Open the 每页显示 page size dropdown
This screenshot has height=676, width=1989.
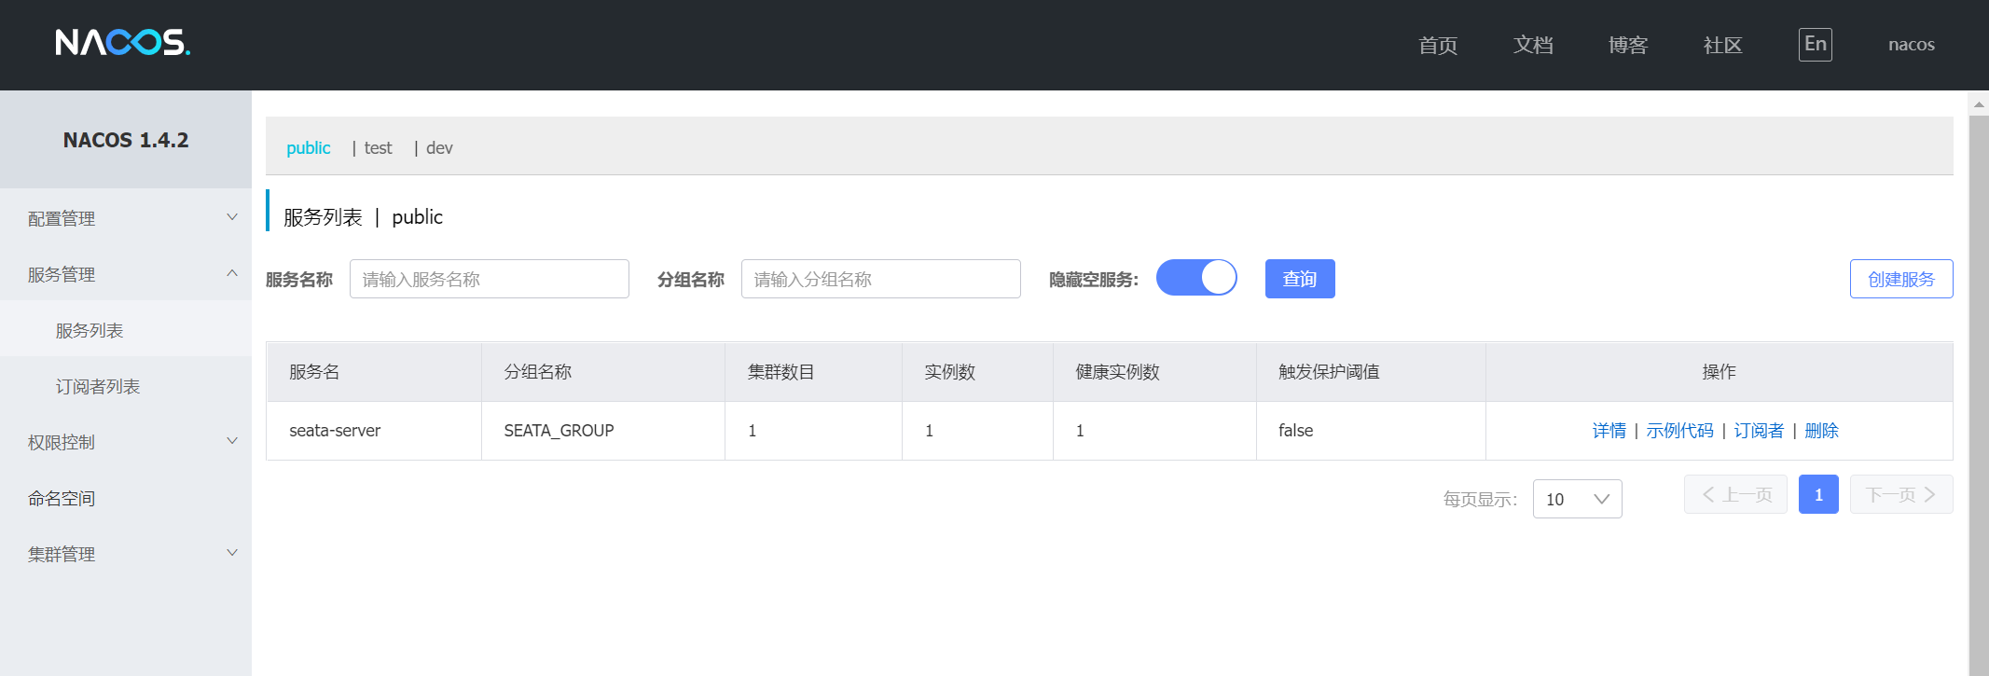1578,499
